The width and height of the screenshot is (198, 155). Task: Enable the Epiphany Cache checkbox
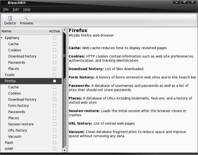(x=54, y=44)
